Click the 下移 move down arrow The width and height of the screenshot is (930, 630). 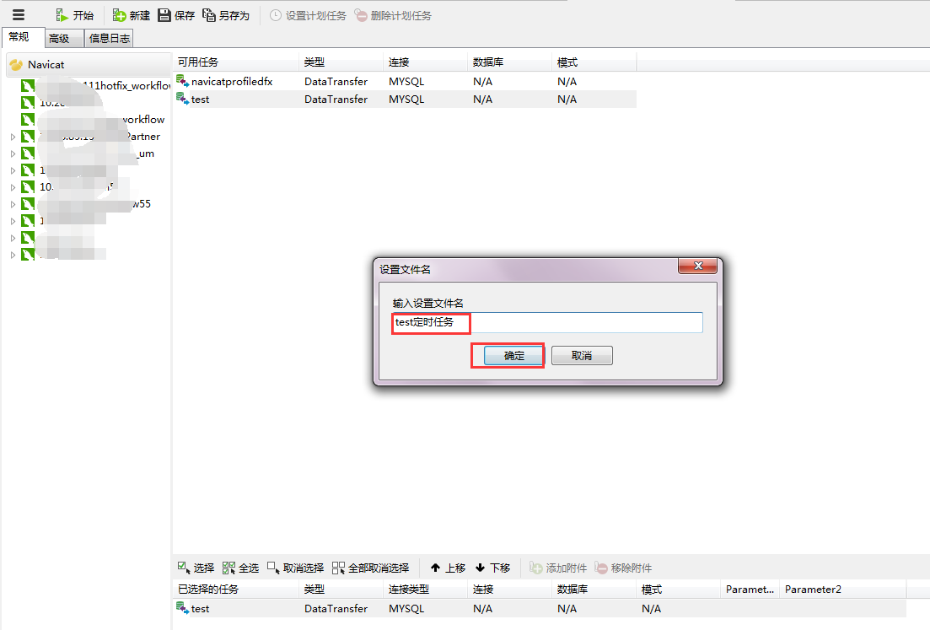481,568
